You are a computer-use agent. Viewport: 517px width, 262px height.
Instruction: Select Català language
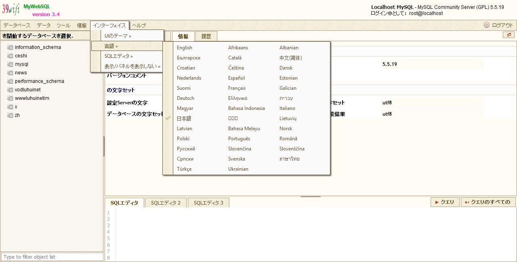coord(235,58)
